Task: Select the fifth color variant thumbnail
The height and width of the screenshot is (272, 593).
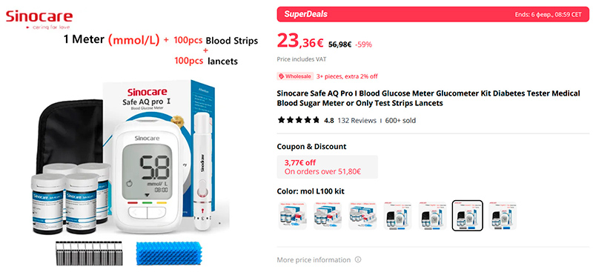Action: 432,215
